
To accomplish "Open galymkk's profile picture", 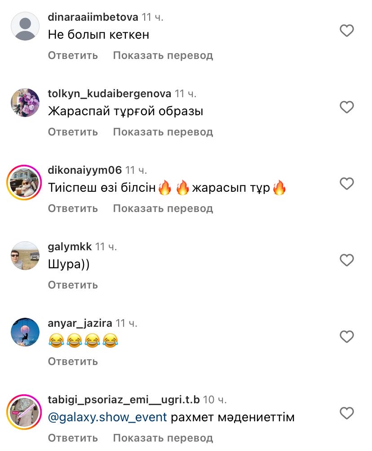I will click(25, 256).
